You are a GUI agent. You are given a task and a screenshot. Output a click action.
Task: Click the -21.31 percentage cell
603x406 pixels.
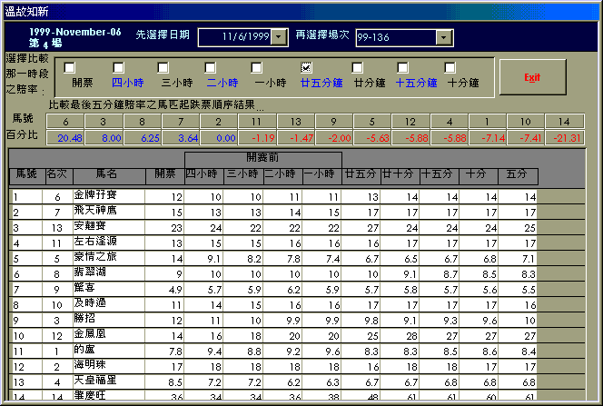tap(565, 138)
